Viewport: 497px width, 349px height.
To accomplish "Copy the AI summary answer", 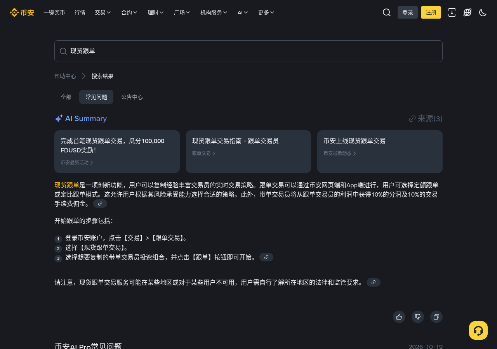I will (x=436, y=317).
